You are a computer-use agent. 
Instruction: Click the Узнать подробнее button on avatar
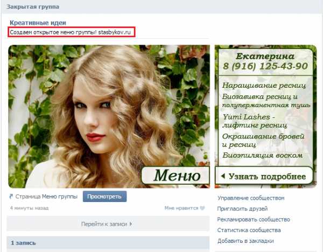click(x=264, y=176)
